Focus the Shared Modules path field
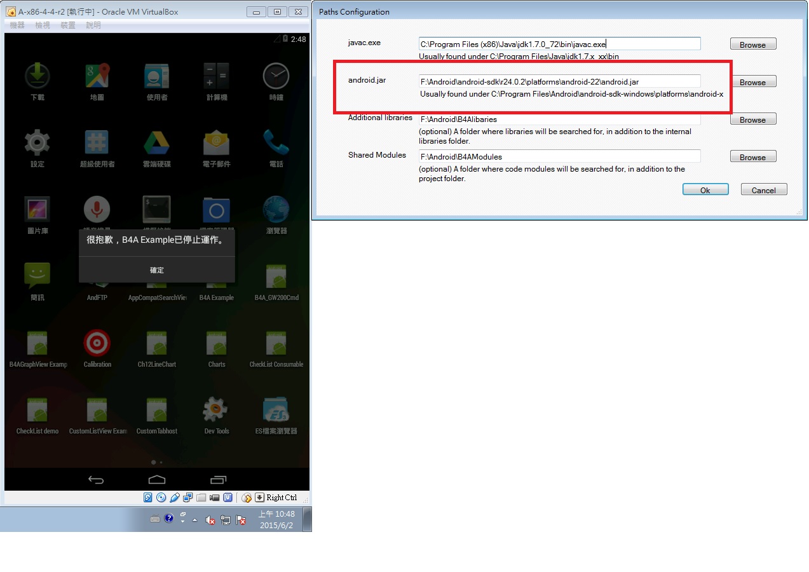Image resolution: width=809 pixels, height=572 pixels. click(559, 156)
